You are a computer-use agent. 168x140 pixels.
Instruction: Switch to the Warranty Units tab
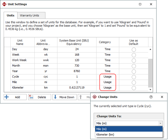coord(29,15)
